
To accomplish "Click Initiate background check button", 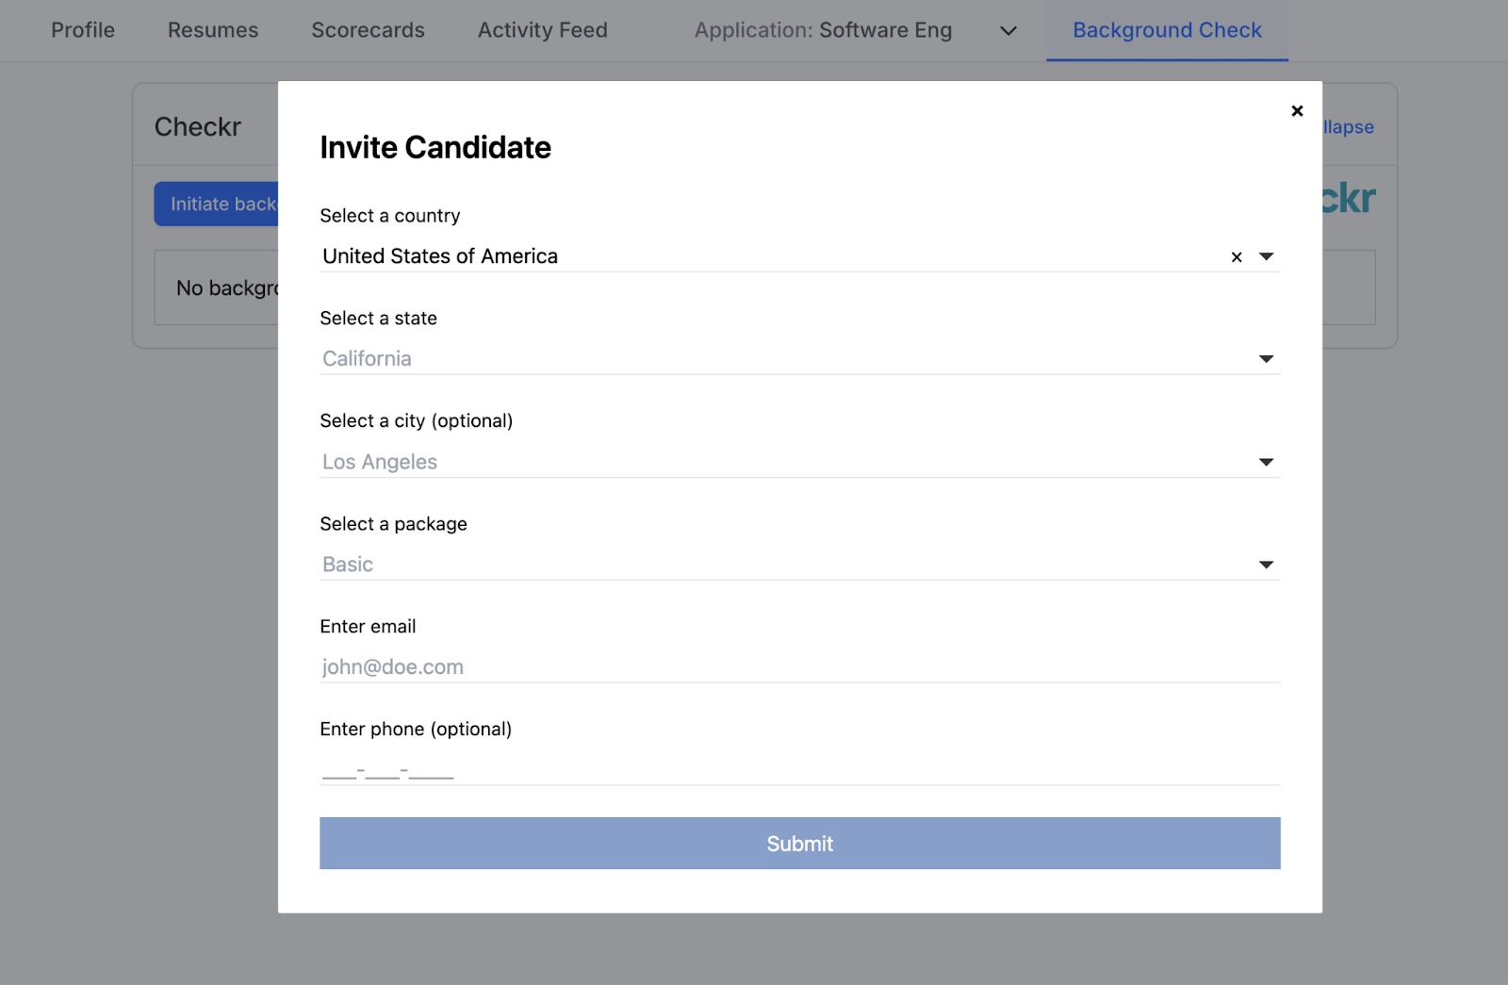I will 217,204.
